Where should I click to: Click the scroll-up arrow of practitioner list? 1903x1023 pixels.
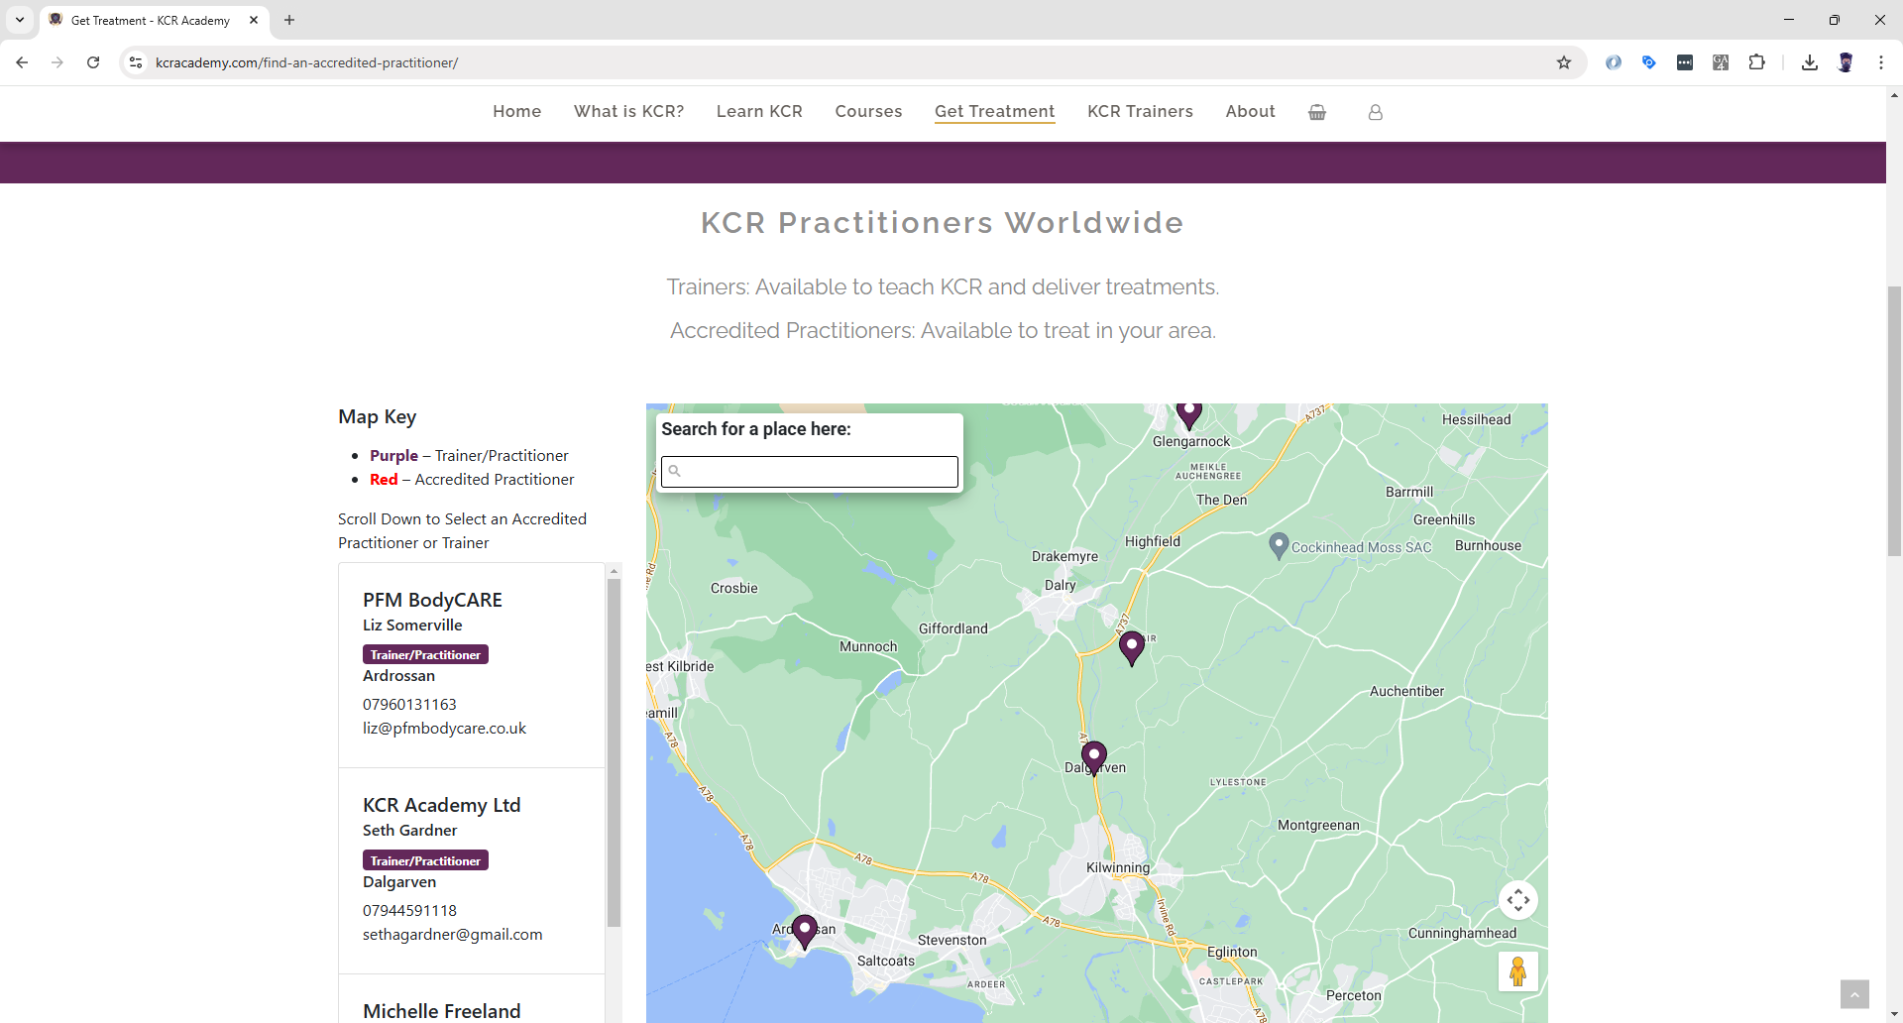click(x=614, y=571)
